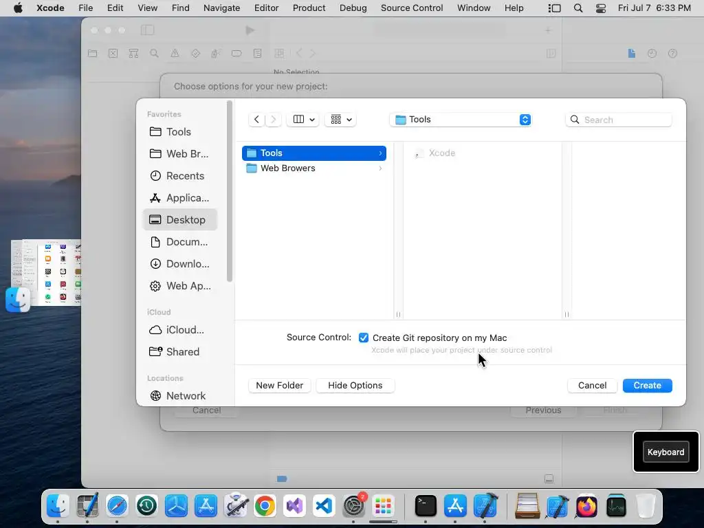Viewport: 704px width, 528px height.
Task: Click Previous in the project options sheet
Action: tap(543, 410)
